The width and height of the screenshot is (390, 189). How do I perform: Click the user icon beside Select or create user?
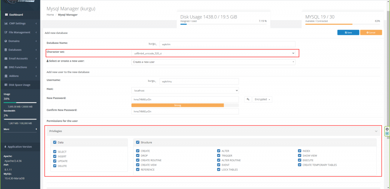48,61
